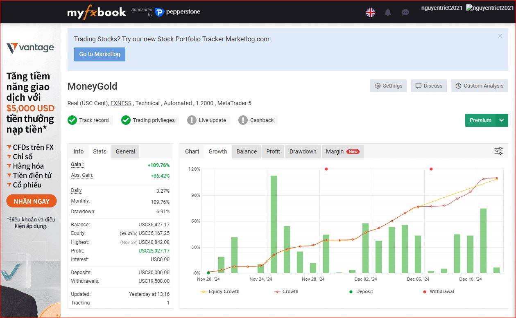Dismiss the Marketlog banner
The height and width of the screenshot is (318, 516).
pos(500,36)
